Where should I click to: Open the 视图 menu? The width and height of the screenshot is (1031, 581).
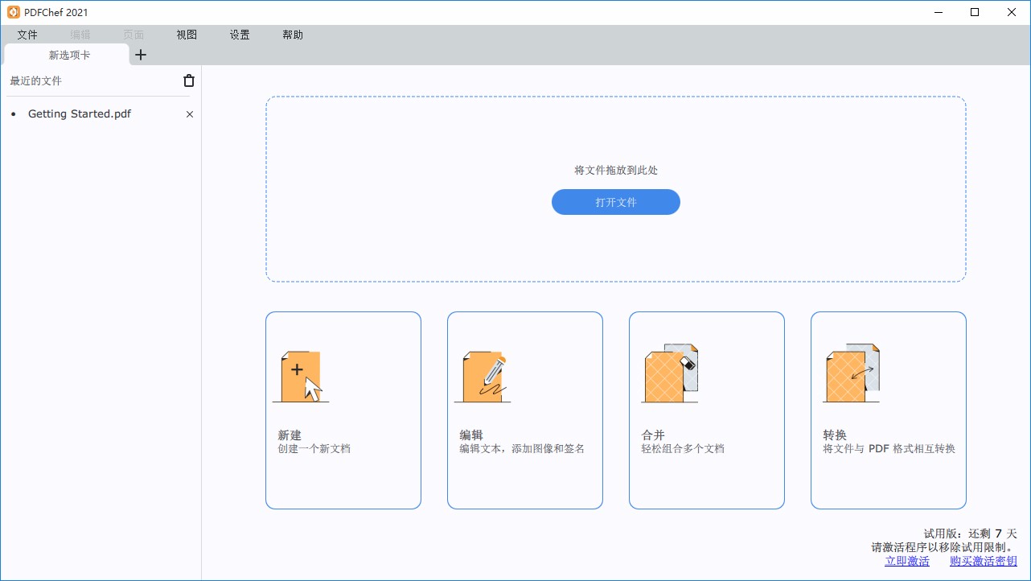tap(186, 35)
